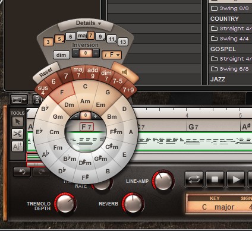Click the Reset button
This screenshot has height=231, width=252.
pos(46,72)
